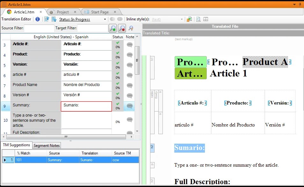Click the document preview magnifier icon
The image size is (304, 187).
198,19
